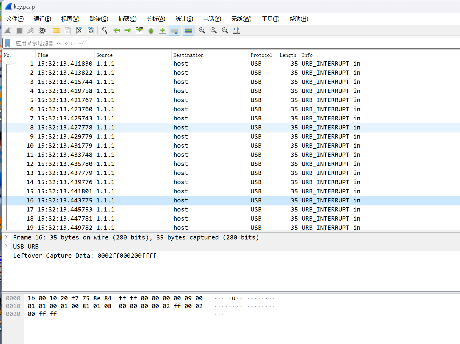The height and width of the screenshot is (344, 460).
Task: Sort by the Protocol column header
Action: click(263, 55)
